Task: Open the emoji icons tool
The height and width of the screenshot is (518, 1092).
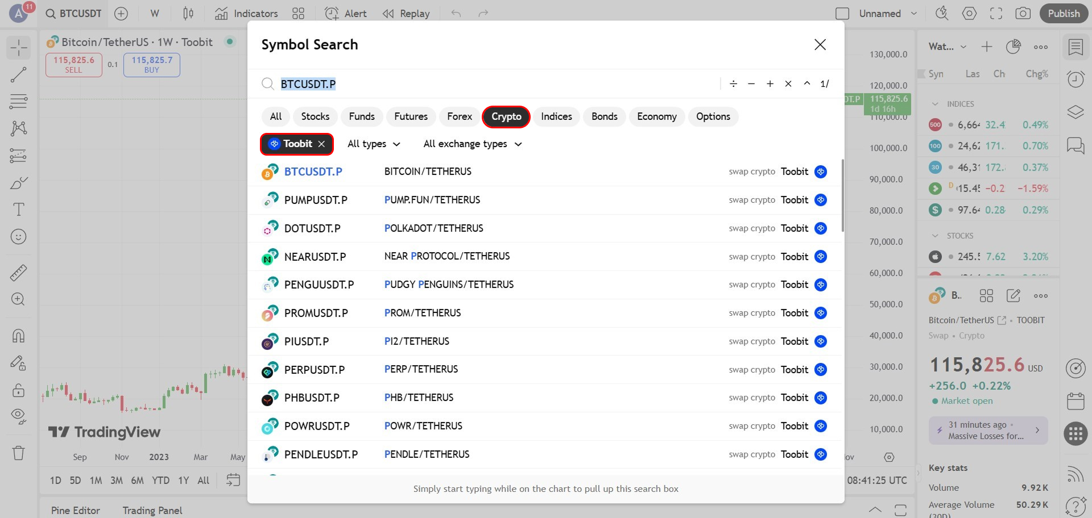Action: click(x=19, y=237)
